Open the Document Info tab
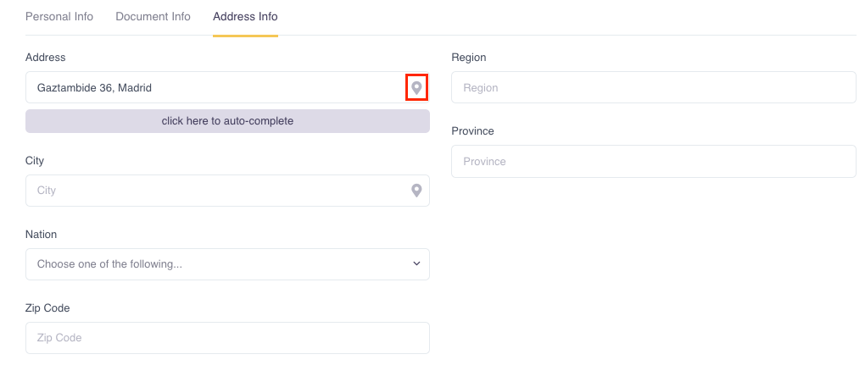This screenshot has width=865, height=371. [153, 16]
